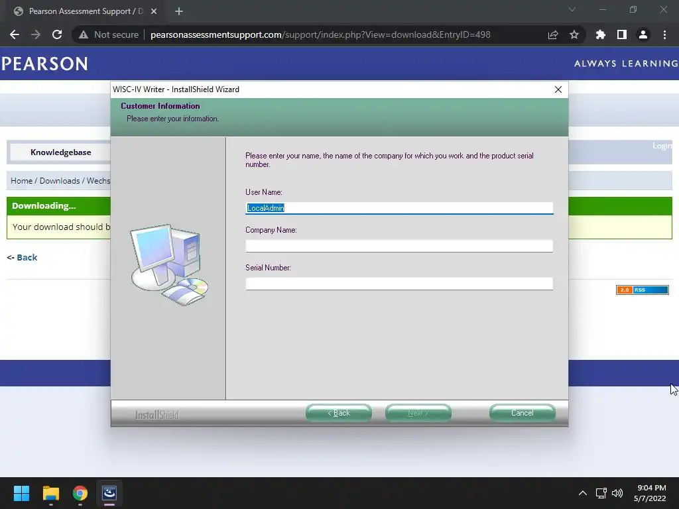This screenshot has height=509, width=679.
Task: Click the Back link on the webpage
Action: click(27, 258)
